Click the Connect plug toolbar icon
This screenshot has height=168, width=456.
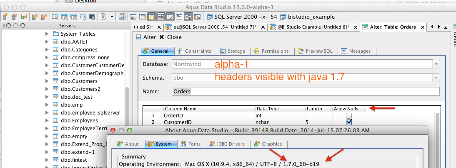point(35,17)
